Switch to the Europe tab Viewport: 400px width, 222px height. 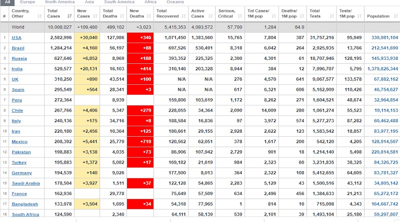tap(27, 2)
